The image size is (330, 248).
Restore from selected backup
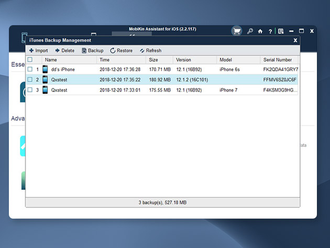(121, 50)
